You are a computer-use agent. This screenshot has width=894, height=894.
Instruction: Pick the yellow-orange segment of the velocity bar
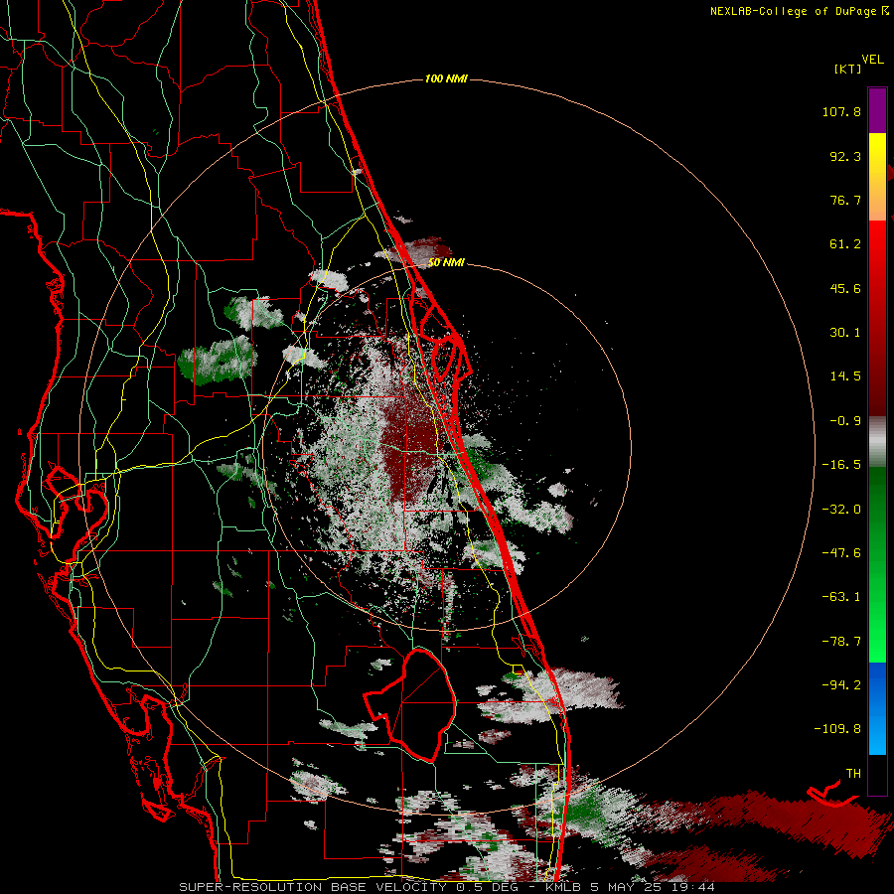(x=877, y=177)
